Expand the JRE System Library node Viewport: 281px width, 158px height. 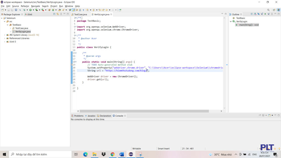pyautogui.click(x=5, y=35)
